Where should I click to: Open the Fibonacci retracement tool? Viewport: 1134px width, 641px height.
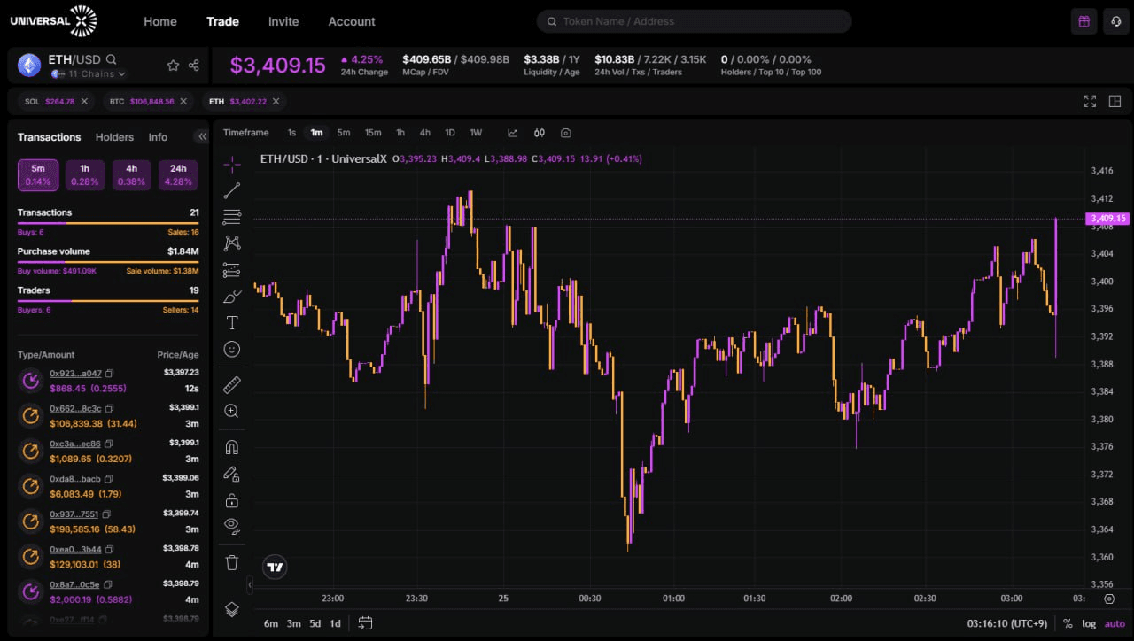231,217
